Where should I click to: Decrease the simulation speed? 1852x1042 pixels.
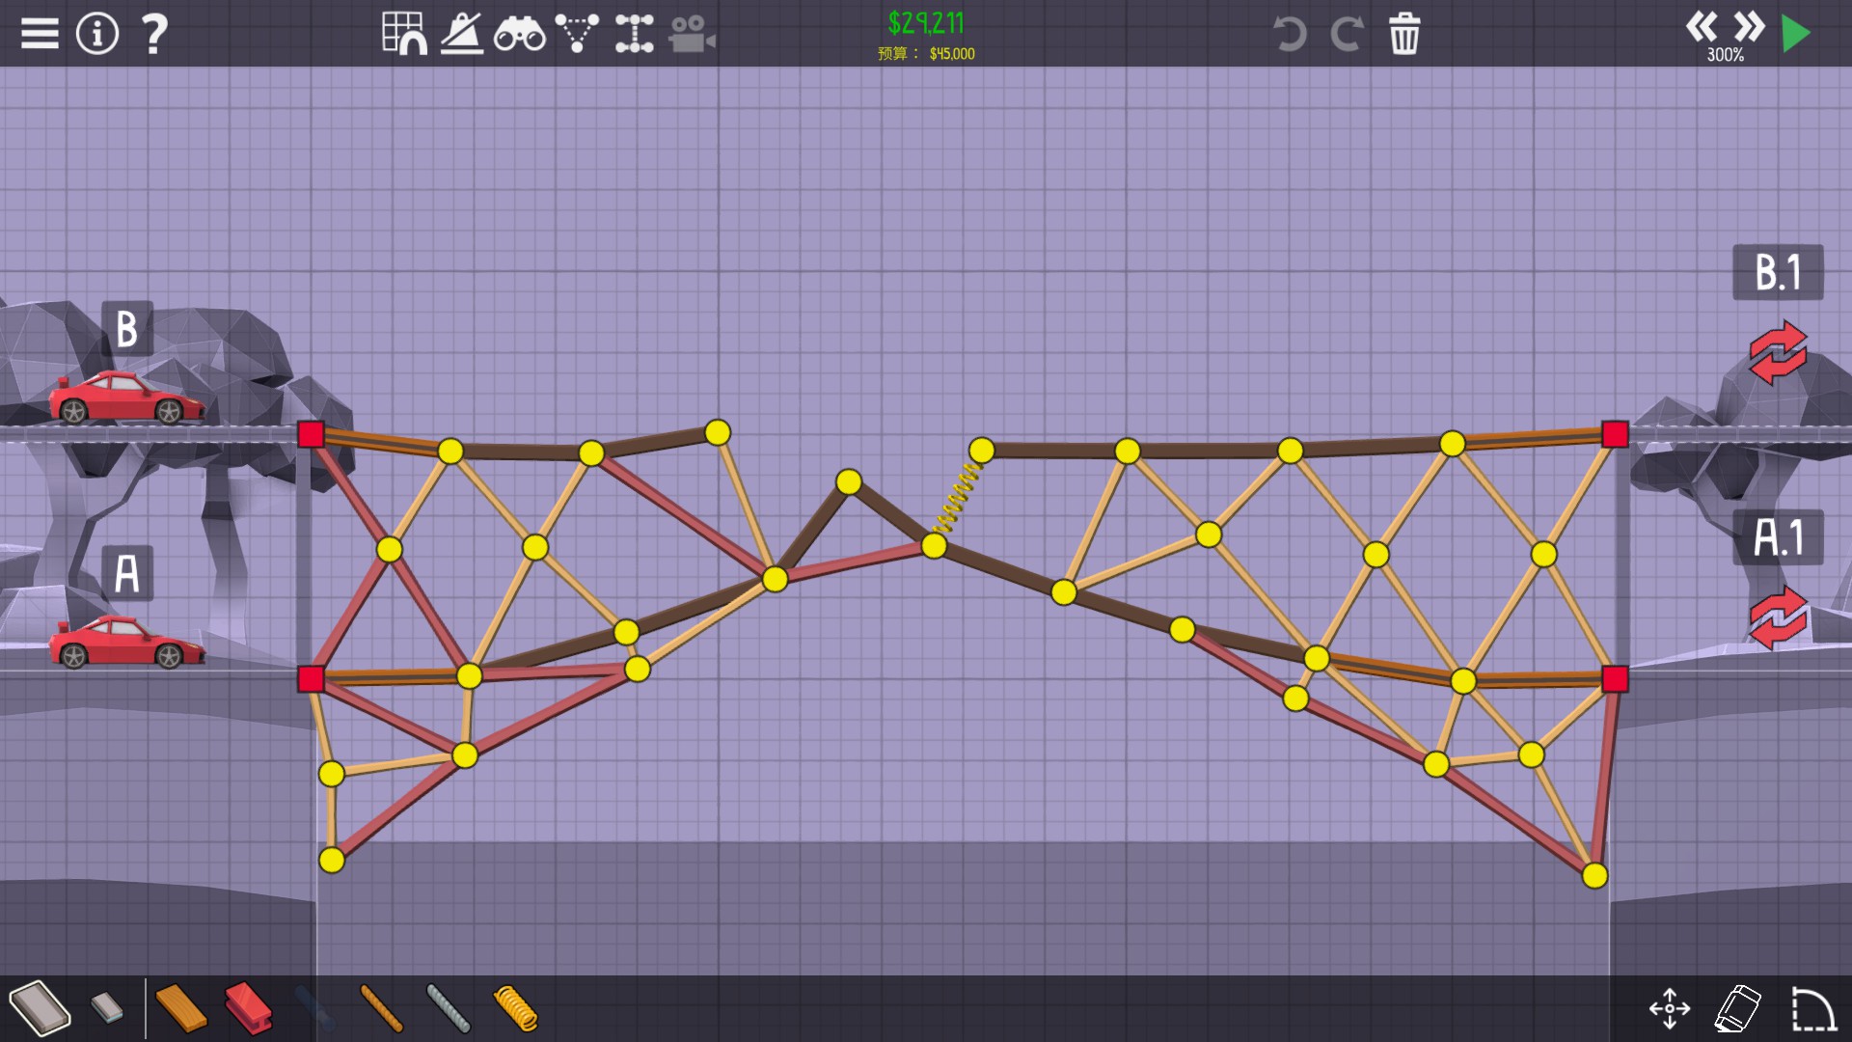[x=1702, y=26]
